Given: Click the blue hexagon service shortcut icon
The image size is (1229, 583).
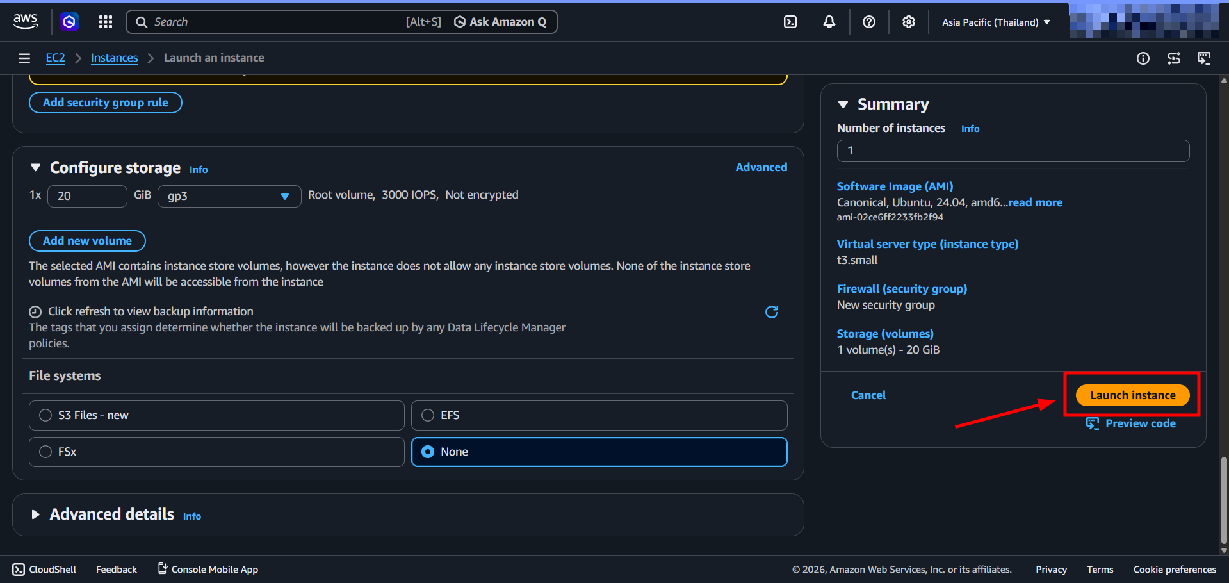Looking at the screenshot, I should coord(69,22).
